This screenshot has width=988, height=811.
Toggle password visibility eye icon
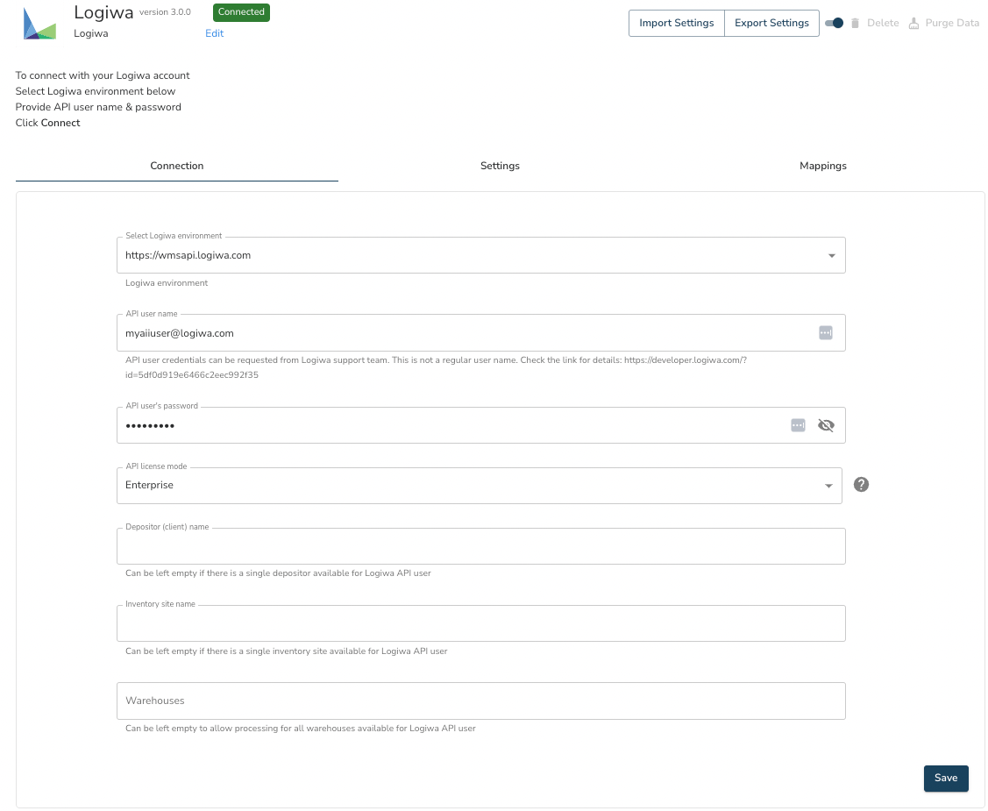pos(826,425)
